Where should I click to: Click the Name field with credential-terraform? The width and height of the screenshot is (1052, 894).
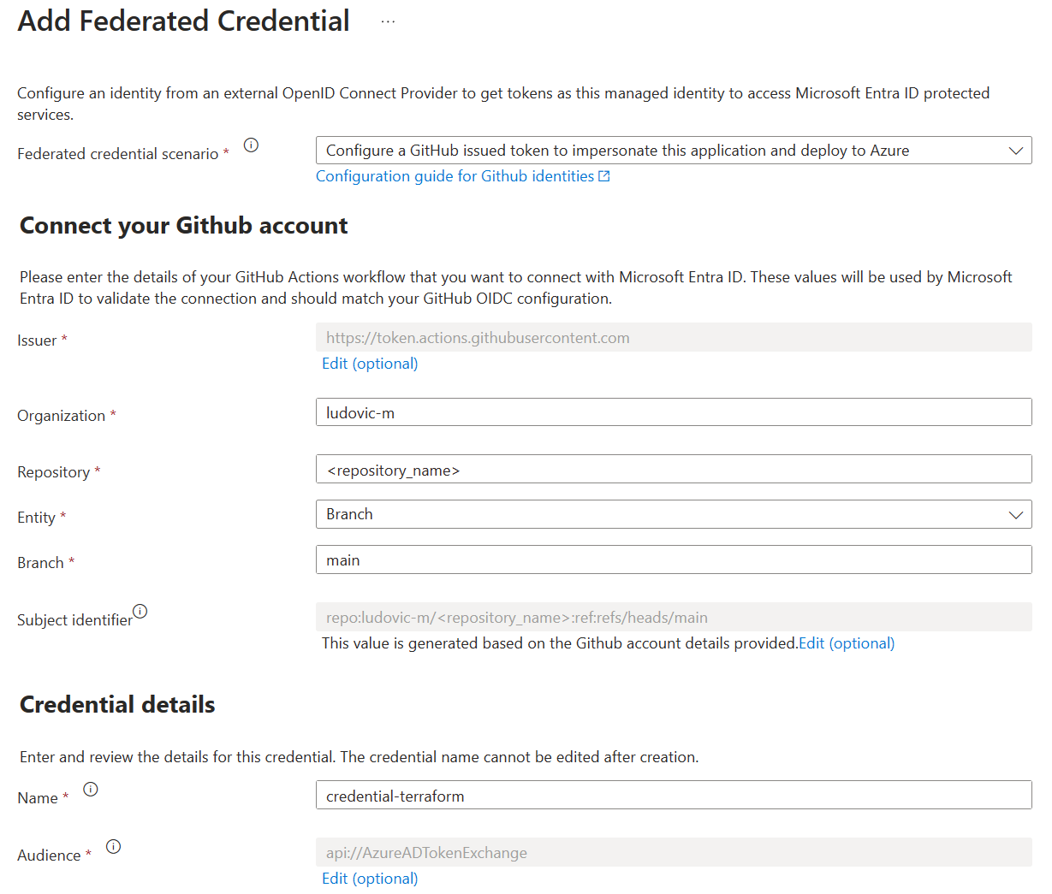coord(673,796)
